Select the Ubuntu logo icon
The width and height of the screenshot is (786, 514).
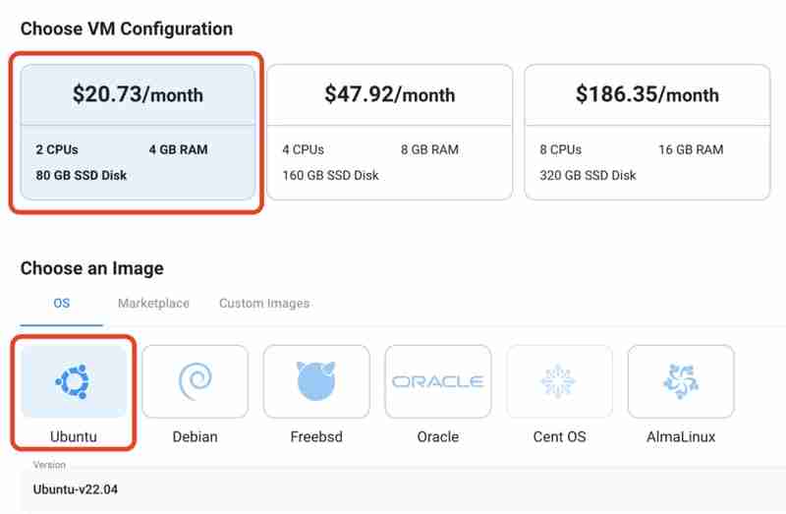click(x=75, y=380)
